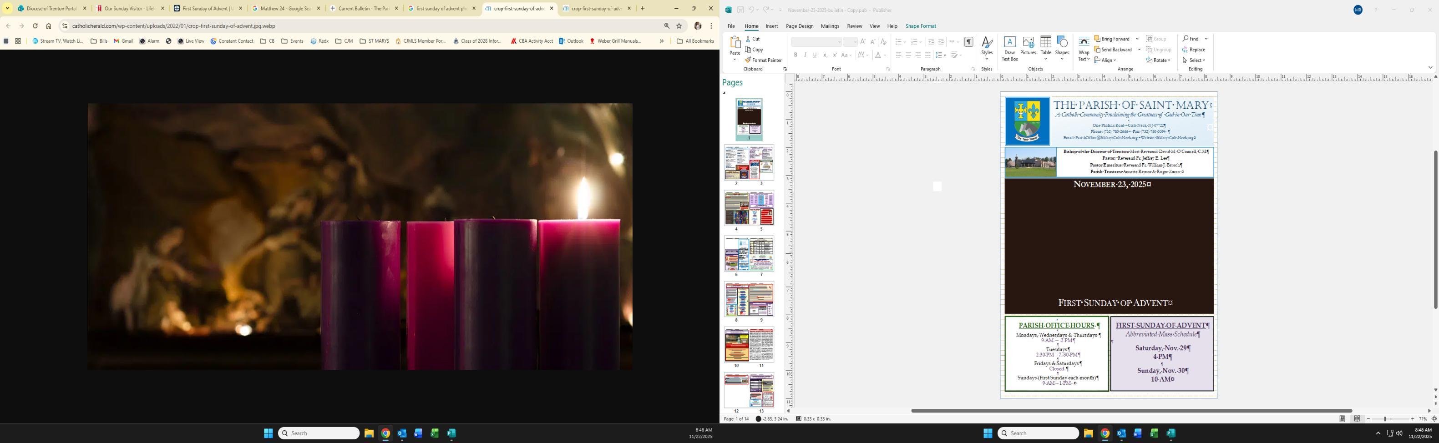1439x443 pixels.
Task: Toggle Justify paragraph alignment
Action: coord(928,55)
